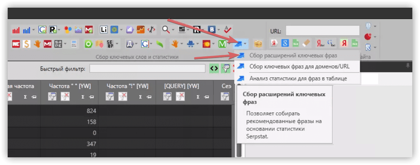Select 'Сбор расширений ключевых фраз' menu item

tap(298, 55)
